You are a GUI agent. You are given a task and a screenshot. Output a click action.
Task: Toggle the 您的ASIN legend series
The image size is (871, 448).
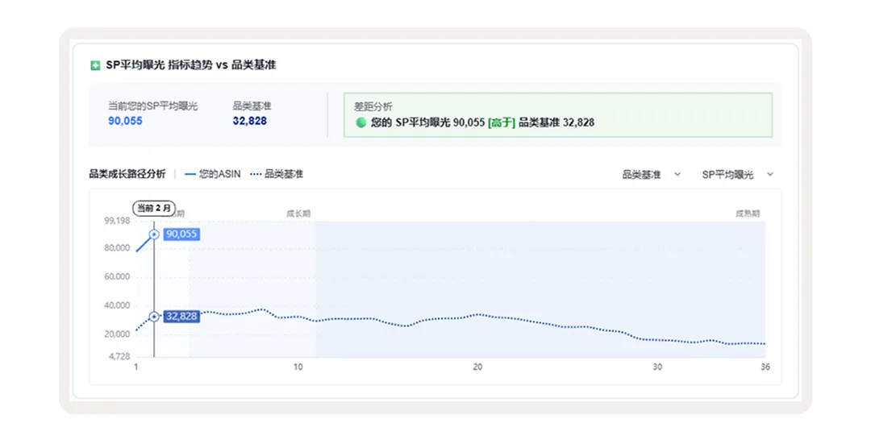213,174
